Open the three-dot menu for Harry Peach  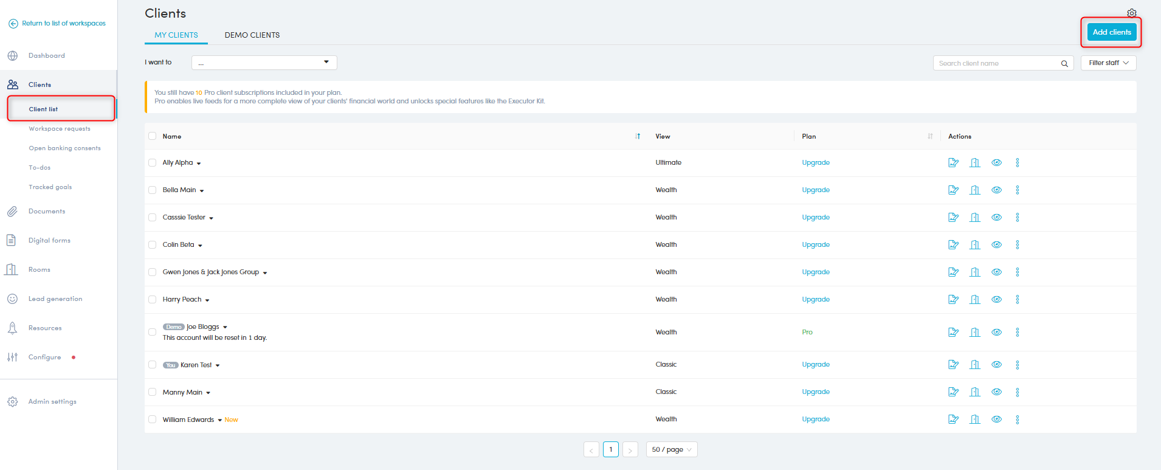pos(1017,300)
